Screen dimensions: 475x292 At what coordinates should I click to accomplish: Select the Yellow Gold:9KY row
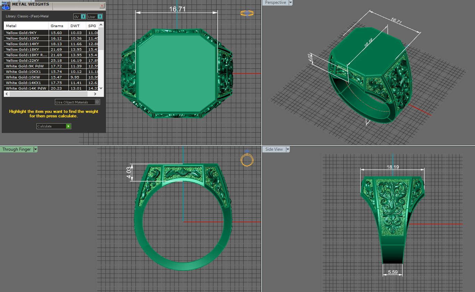coord(51,33)
